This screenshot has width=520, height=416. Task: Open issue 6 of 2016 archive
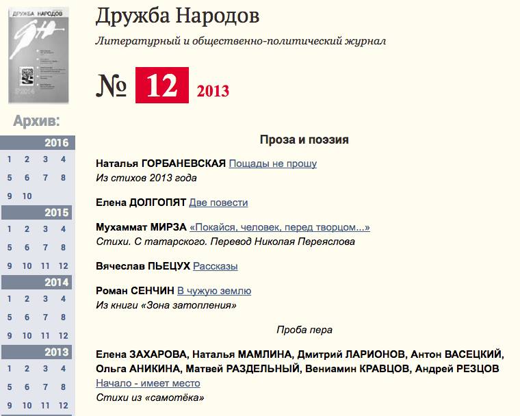pos(27,178)
